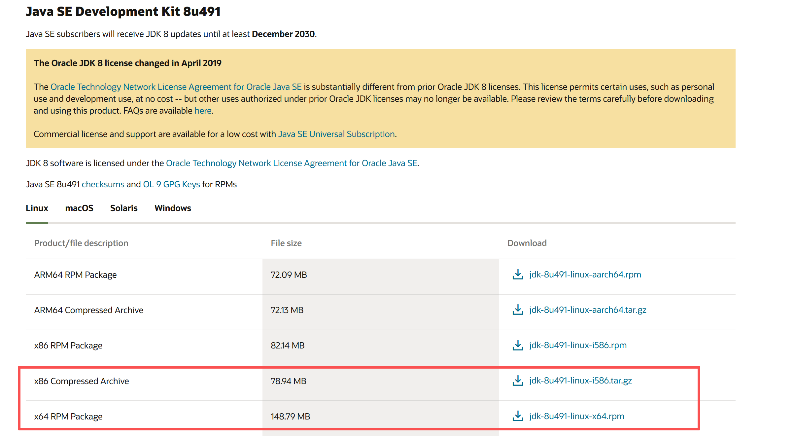Open Java SE Universal Subscription link
This screenshot has width=795, height=436.
[336, 134]
